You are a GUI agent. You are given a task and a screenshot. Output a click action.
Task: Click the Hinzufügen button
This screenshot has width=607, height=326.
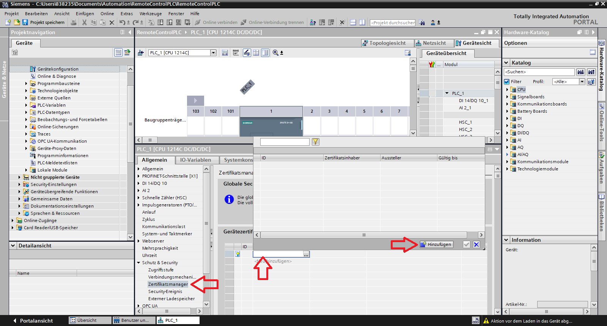pyautogui.click(x=436, y=244)
